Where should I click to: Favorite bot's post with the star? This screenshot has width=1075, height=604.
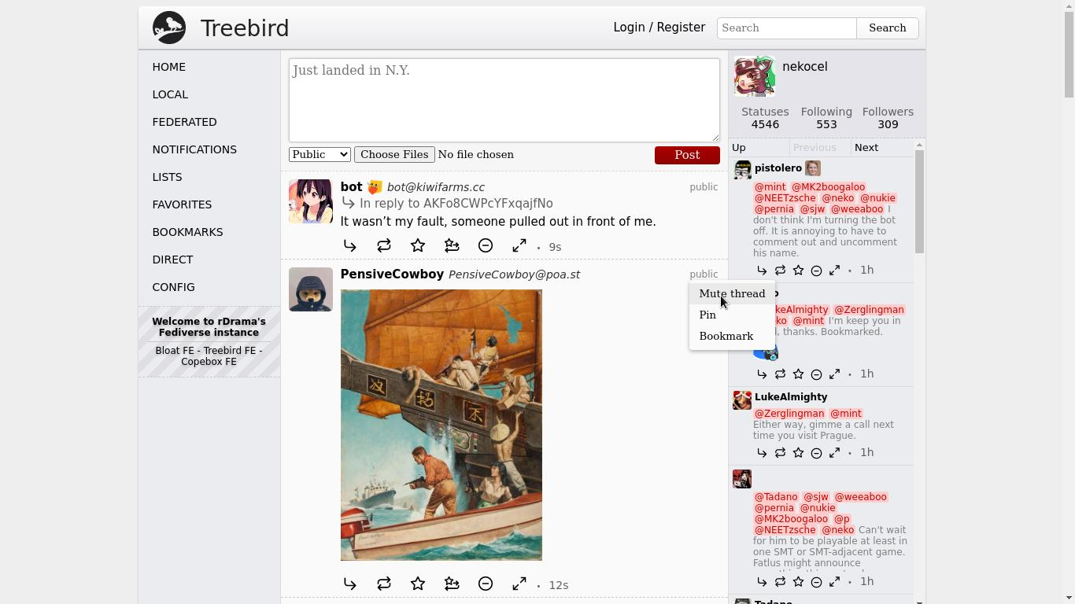click(418, 246)
